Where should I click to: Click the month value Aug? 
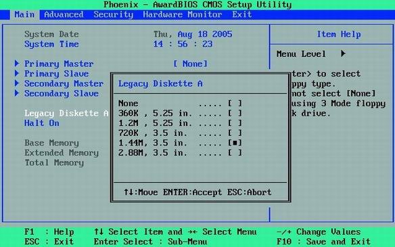[x=185, y=34]
